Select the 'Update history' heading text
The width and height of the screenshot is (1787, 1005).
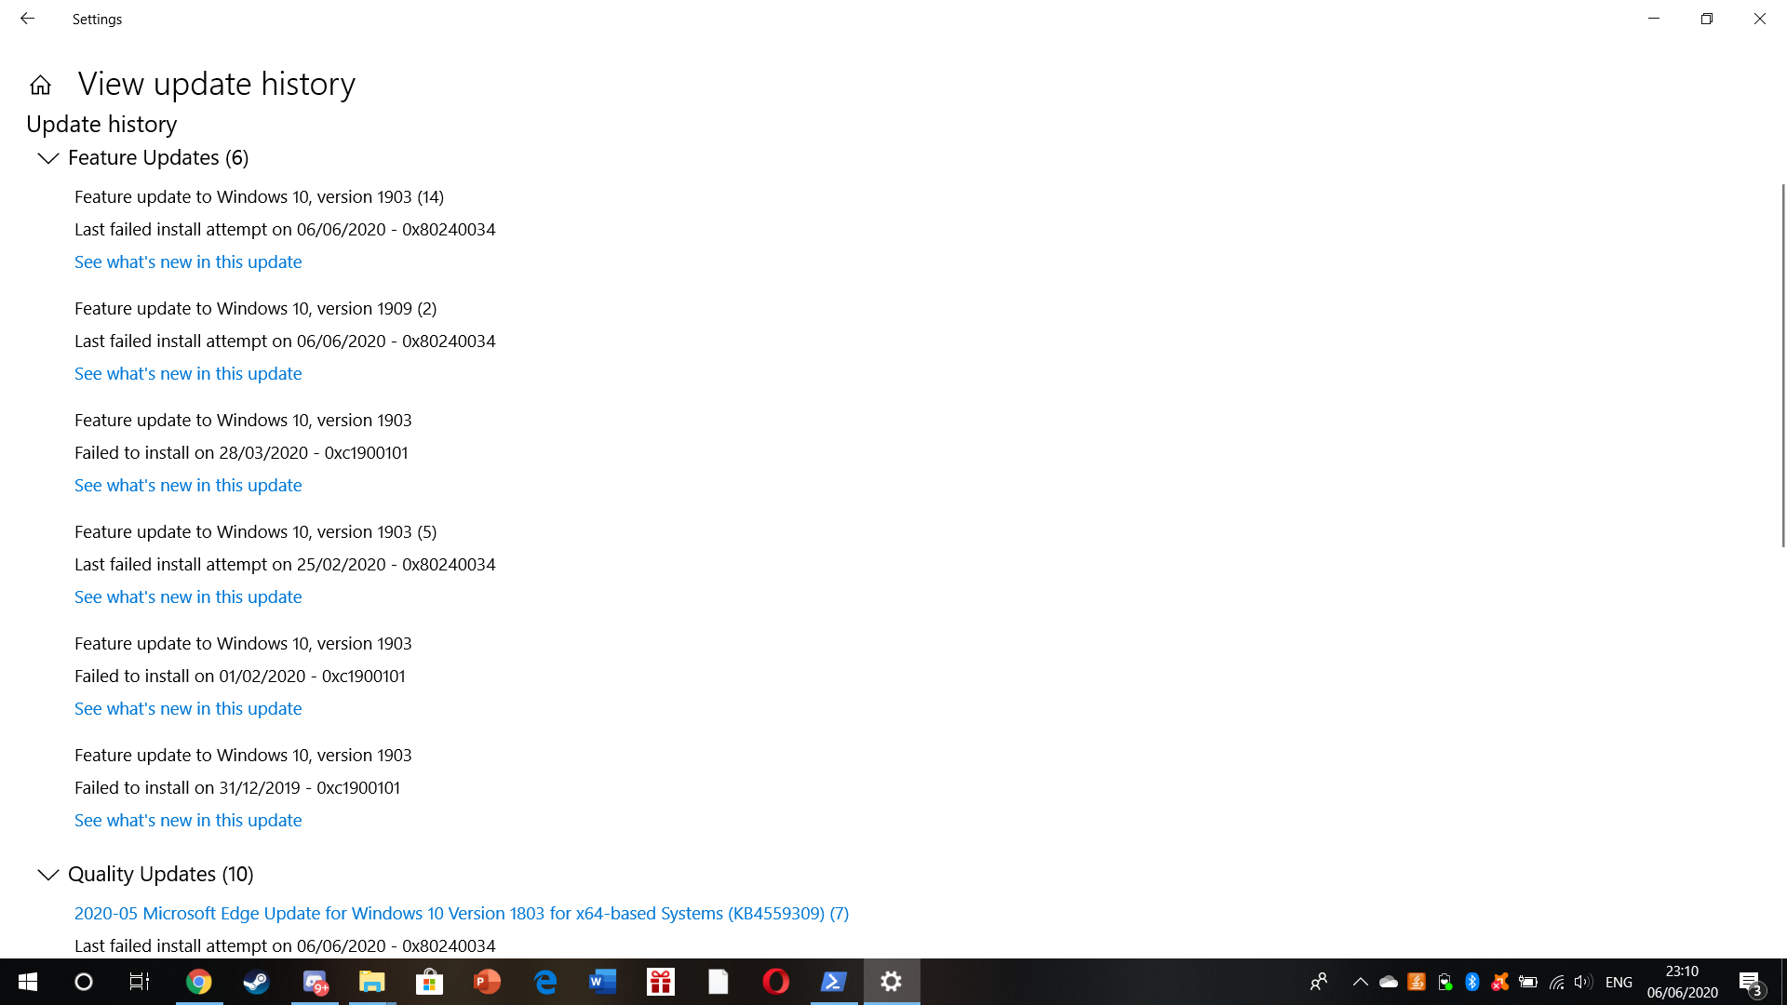(x=101, y=124)
